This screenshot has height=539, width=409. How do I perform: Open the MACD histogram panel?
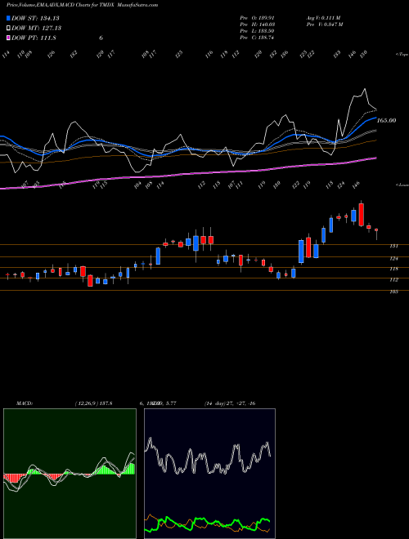click(x=70, y=474)
